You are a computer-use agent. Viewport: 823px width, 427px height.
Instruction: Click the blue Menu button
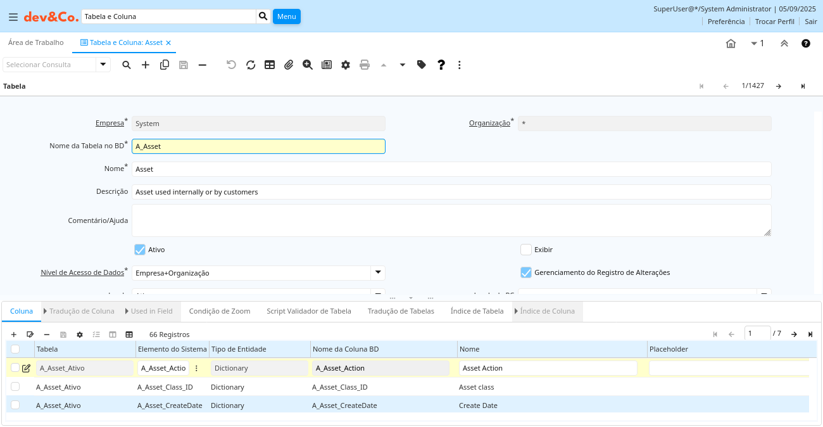pyautogui.click(x=286, y=16)
